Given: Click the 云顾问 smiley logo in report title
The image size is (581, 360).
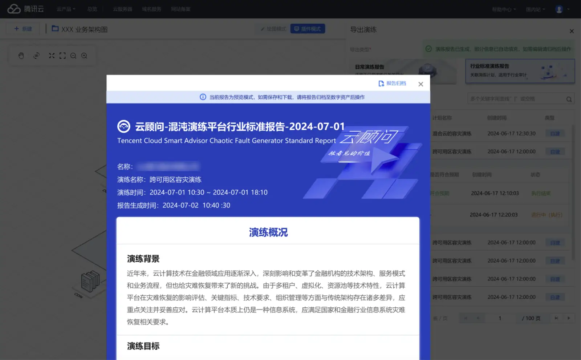Looking at the screenshot, I should 124,126.
